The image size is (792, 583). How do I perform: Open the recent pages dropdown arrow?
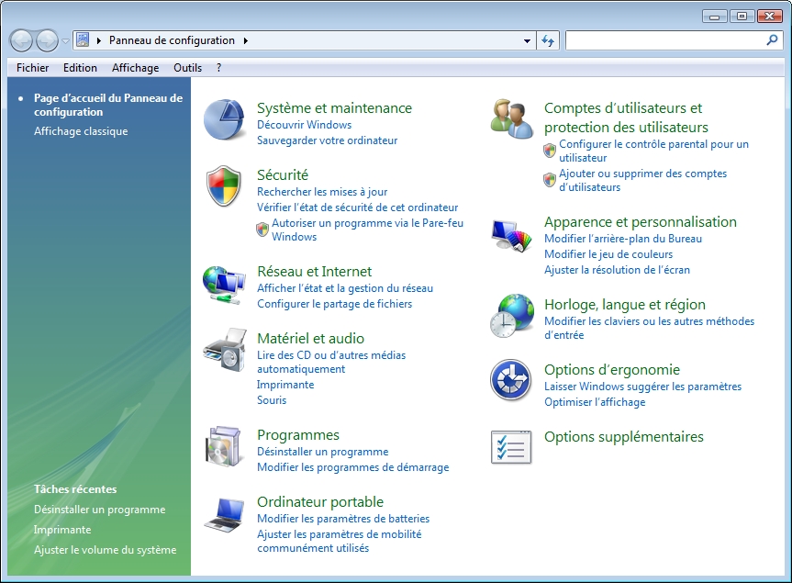coord(66,41)
